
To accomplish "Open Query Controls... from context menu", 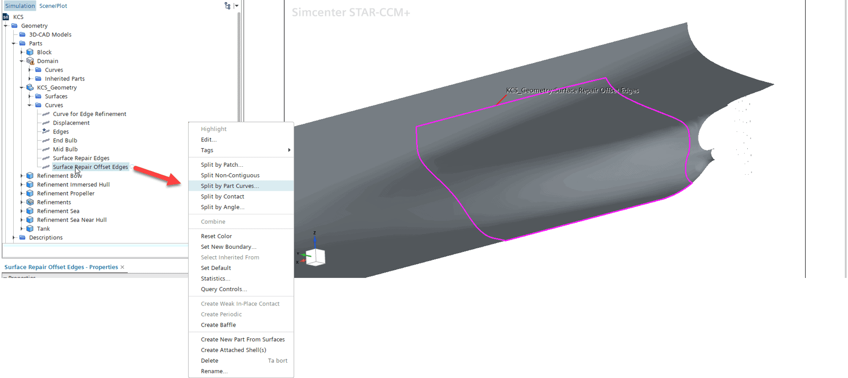I will [x=241, y=289].
